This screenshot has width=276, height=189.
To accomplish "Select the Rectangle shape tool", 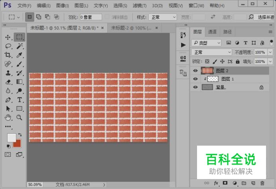I will point(20,109).
